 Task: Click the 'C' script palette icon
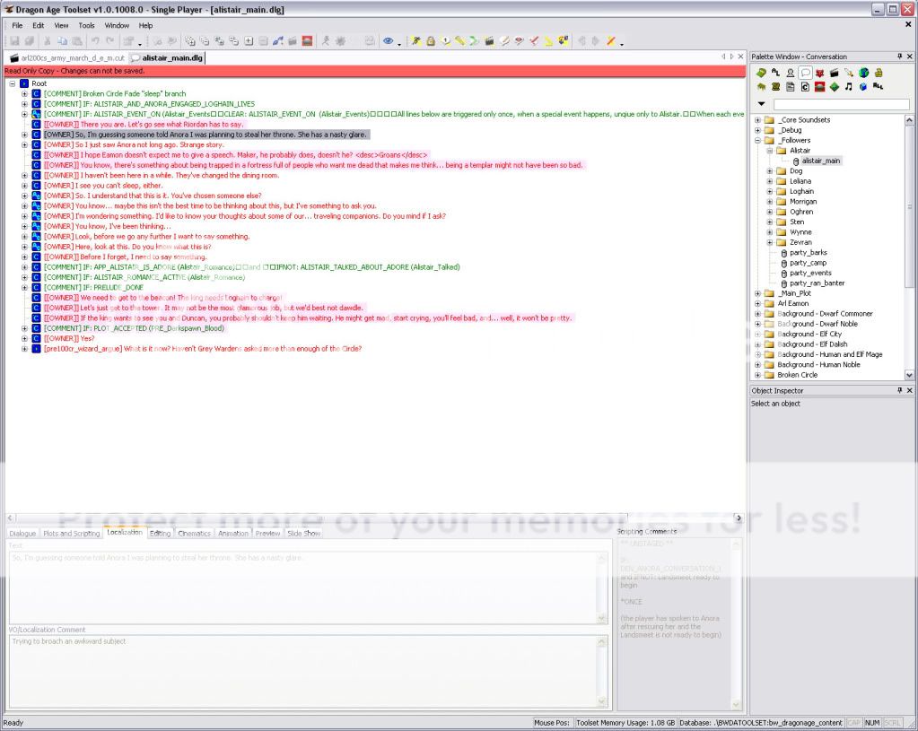click(805, 87)
